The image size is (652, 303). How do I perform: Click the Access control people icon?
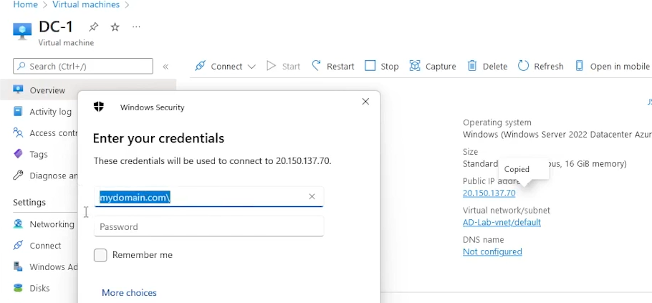coord(18,133)
